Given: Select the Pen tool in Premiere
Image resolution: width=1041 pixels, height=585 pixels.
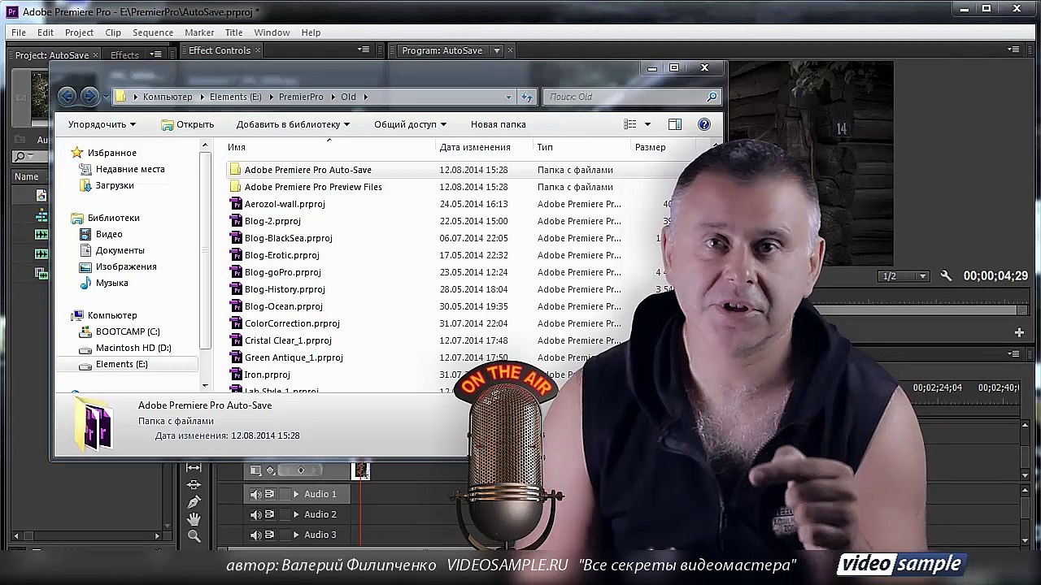Looking at the screenshot, I should [x=194, y=501].
